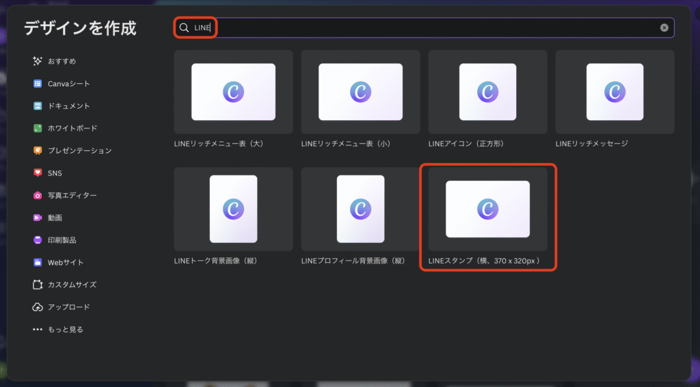Focus the search field containing LINE
The height and width of the screenshot is (387, 700).
[424, 27]
